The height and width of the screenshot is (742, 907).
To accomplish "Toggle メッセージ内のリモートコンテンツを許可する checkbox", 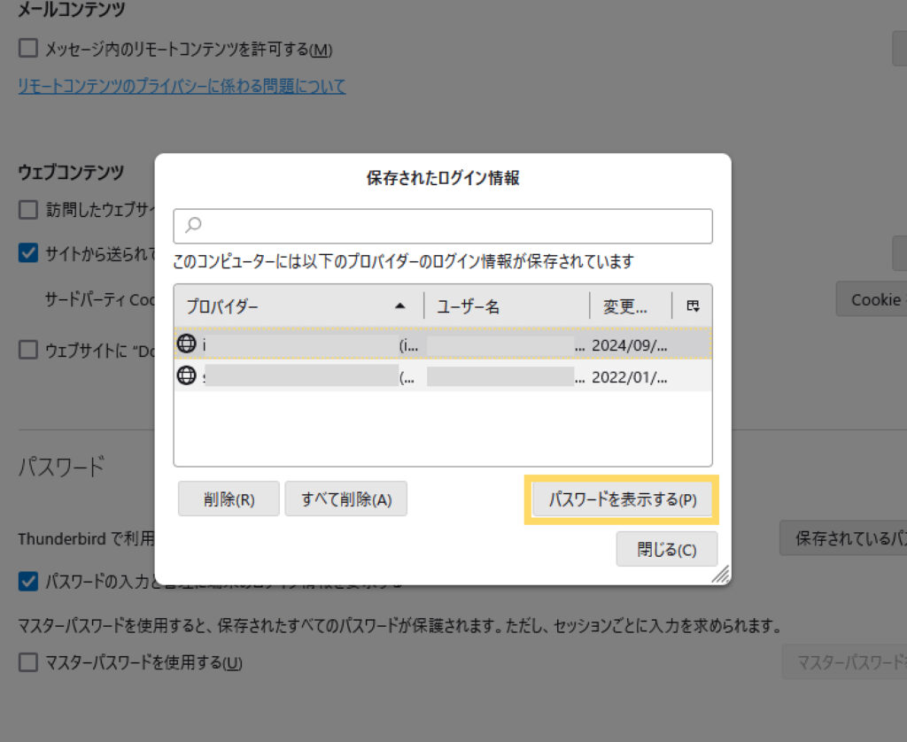I will point(28,49).
